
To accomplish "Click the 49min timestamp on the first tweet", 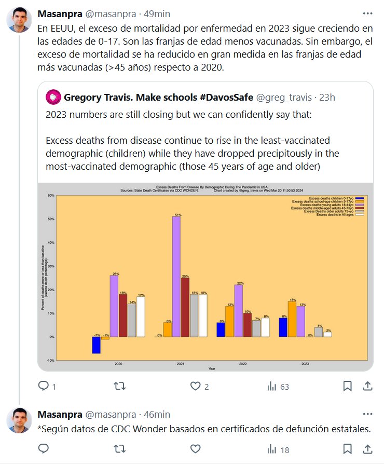I will 158,13.
